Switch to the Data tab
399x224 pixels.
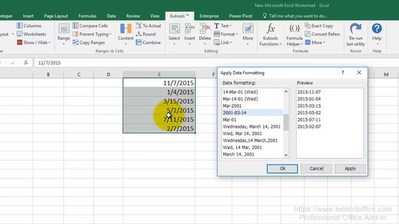tap(111, 16)
